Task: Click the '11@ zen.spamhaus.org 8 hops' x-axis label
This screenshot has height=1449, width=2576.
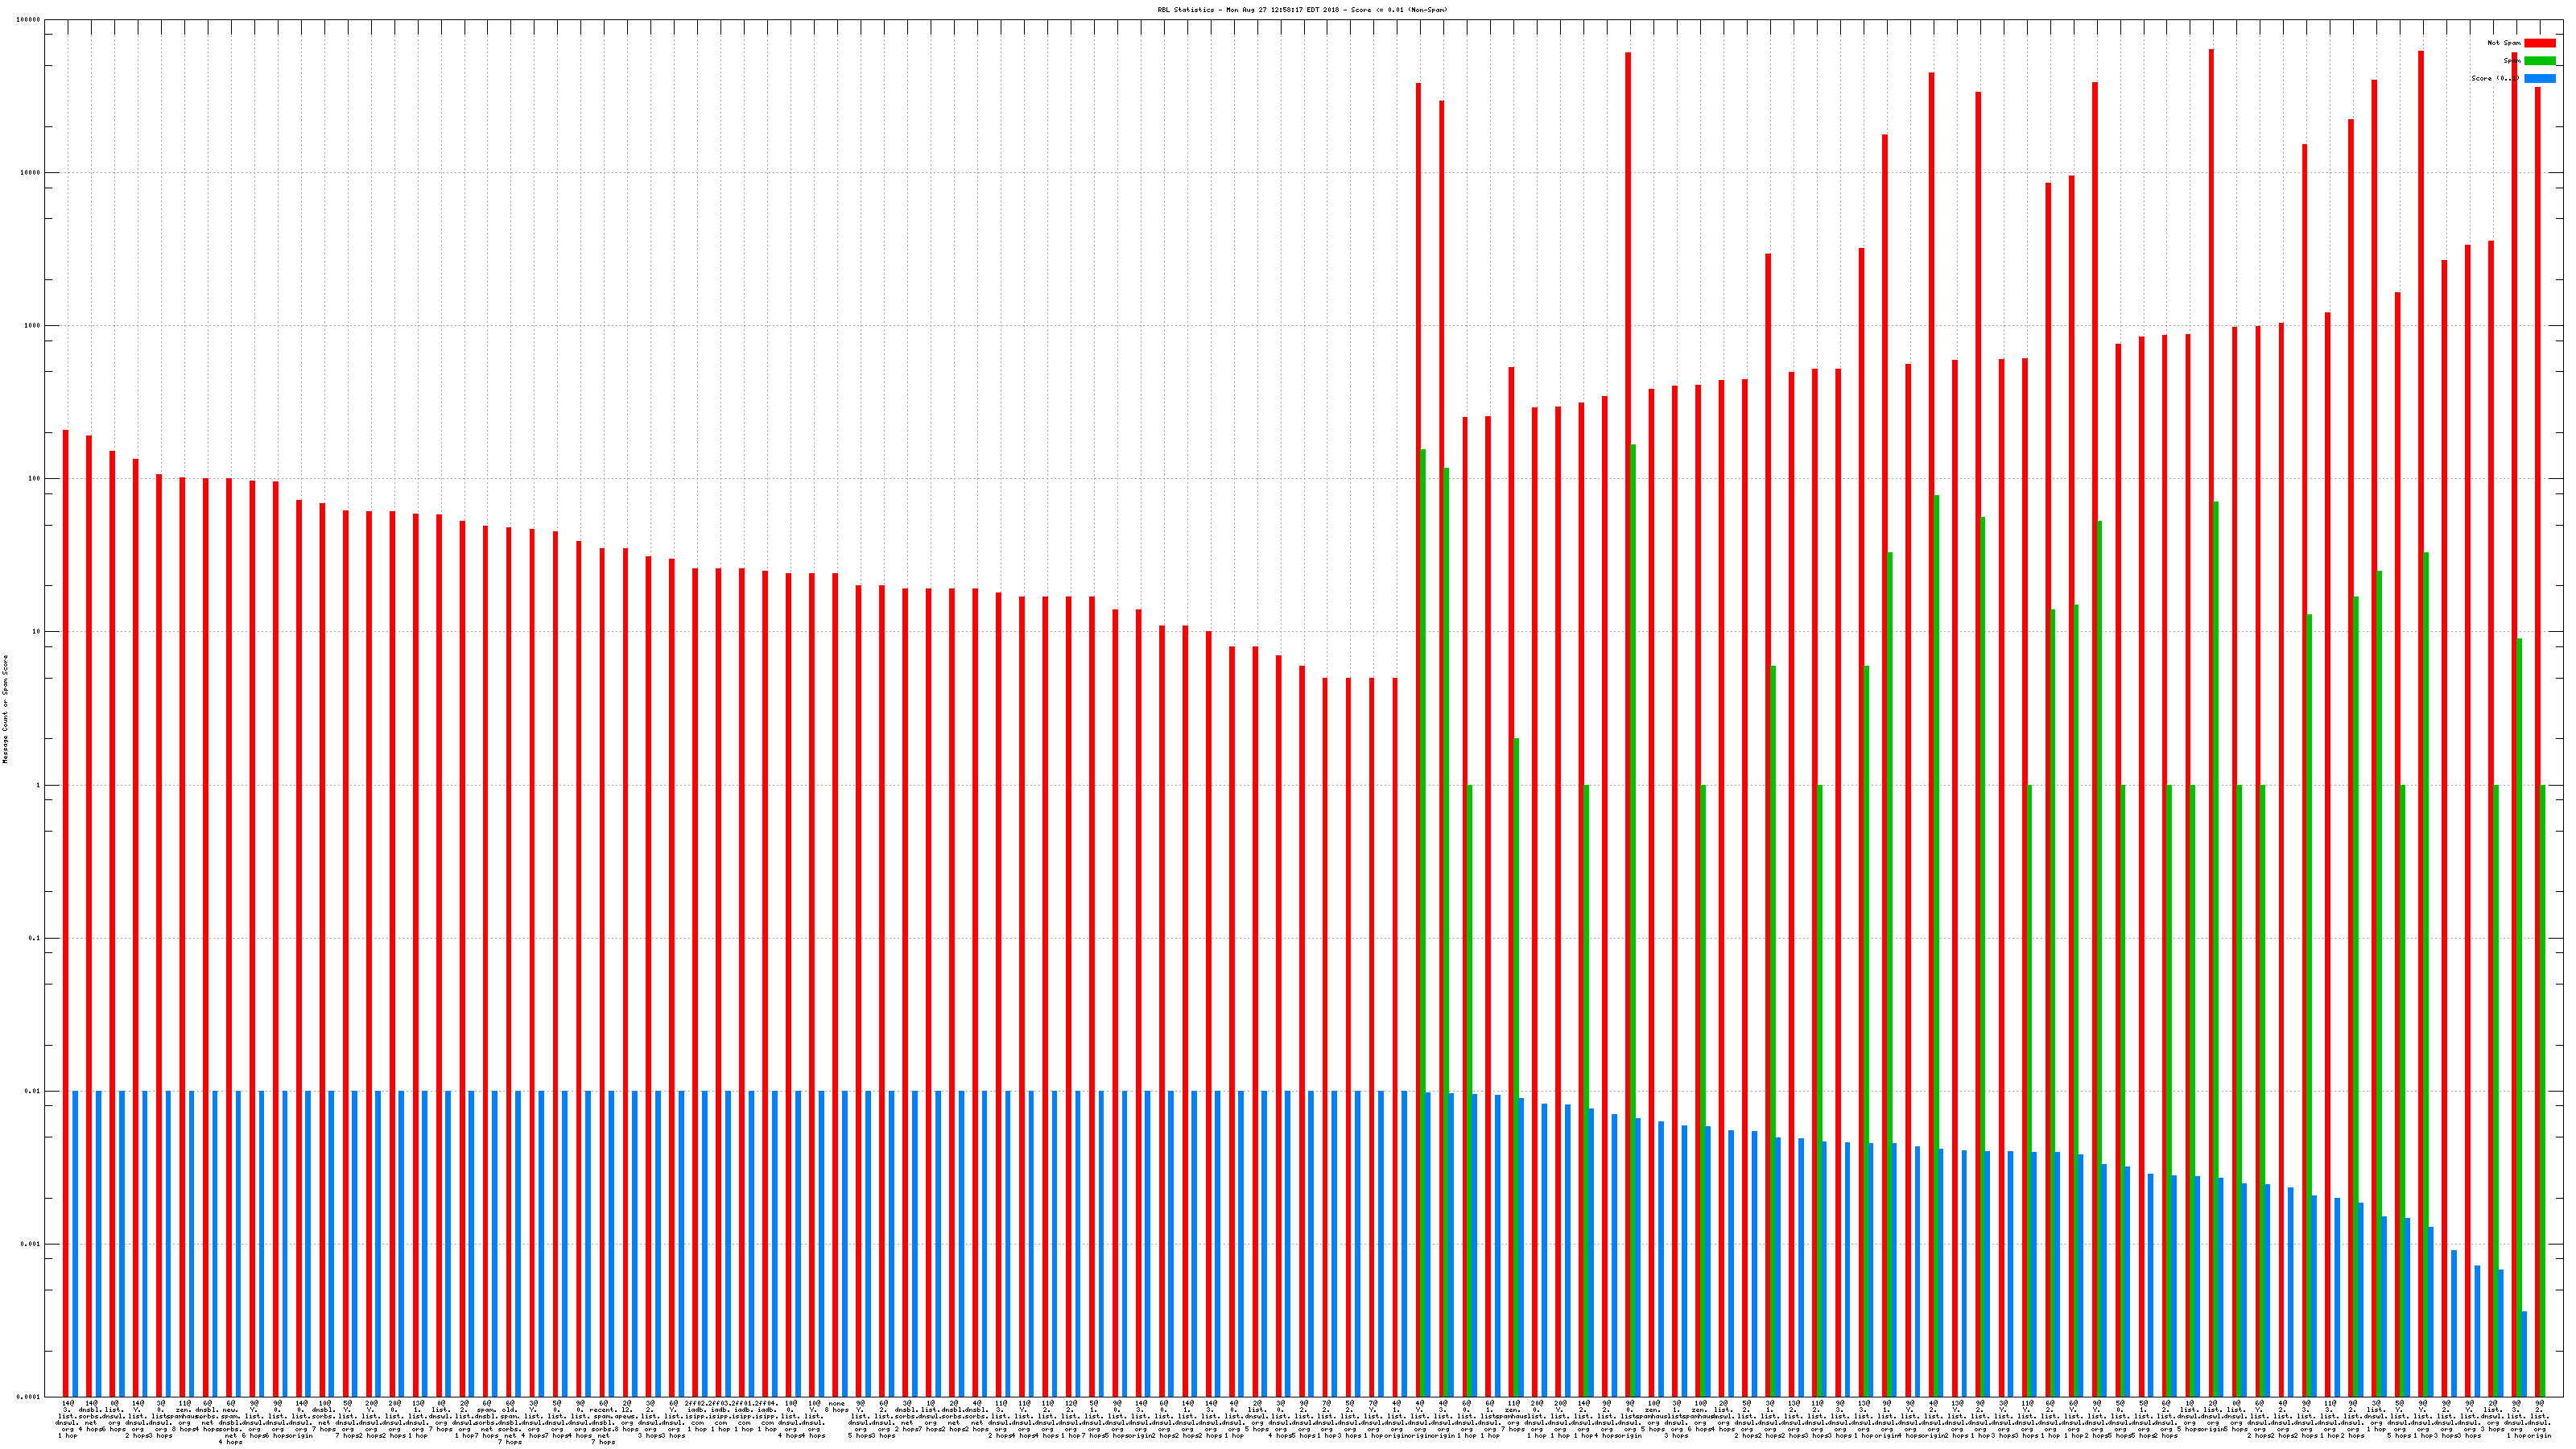Action: pyautogui.click(x=185, y=1417)
